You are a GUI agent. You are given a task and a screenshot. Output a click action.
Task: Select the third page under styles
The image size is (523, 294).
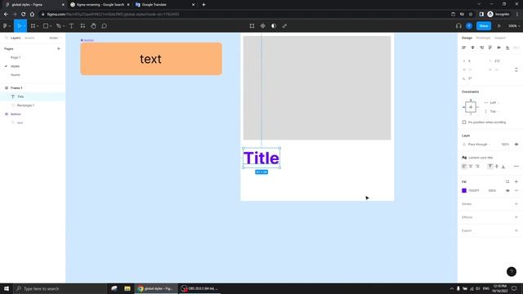point(15,75)
